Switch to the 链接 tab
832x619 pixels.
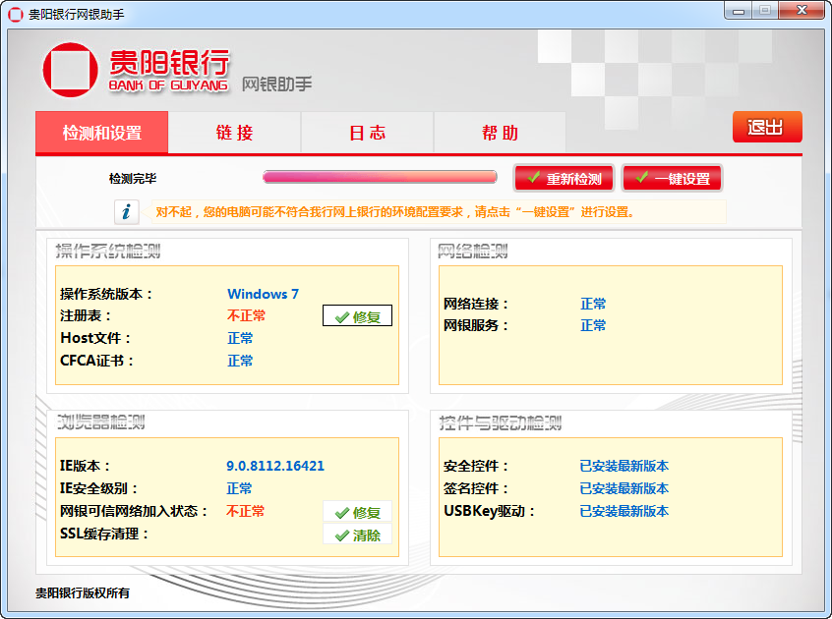pos(234,133)
